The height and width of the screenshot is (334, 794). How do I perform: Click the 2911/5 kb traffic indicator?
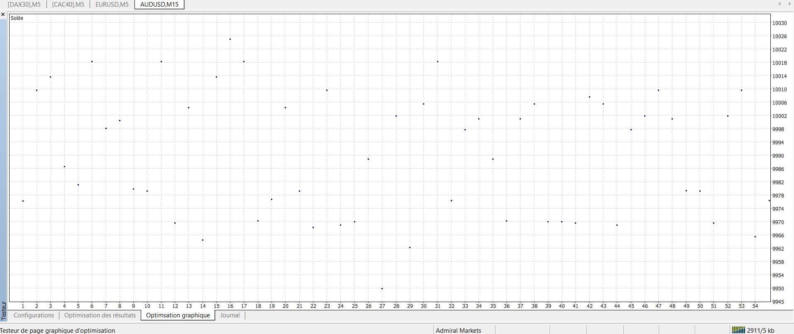[761, 330]
